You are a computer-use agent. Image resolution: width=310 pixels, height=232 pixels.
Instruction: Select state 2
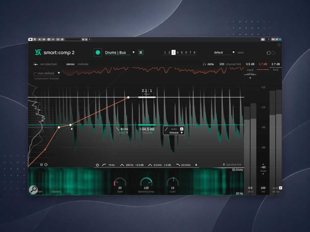[169, 53]
